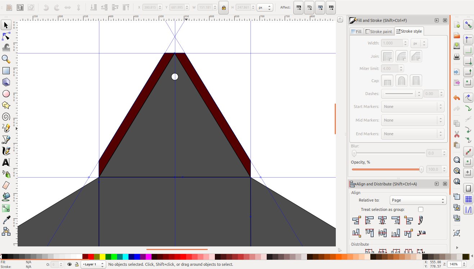Viewport: 474px width, 269px height.
Task: Select the Connector tool
Action: click(x=6, y=231)
